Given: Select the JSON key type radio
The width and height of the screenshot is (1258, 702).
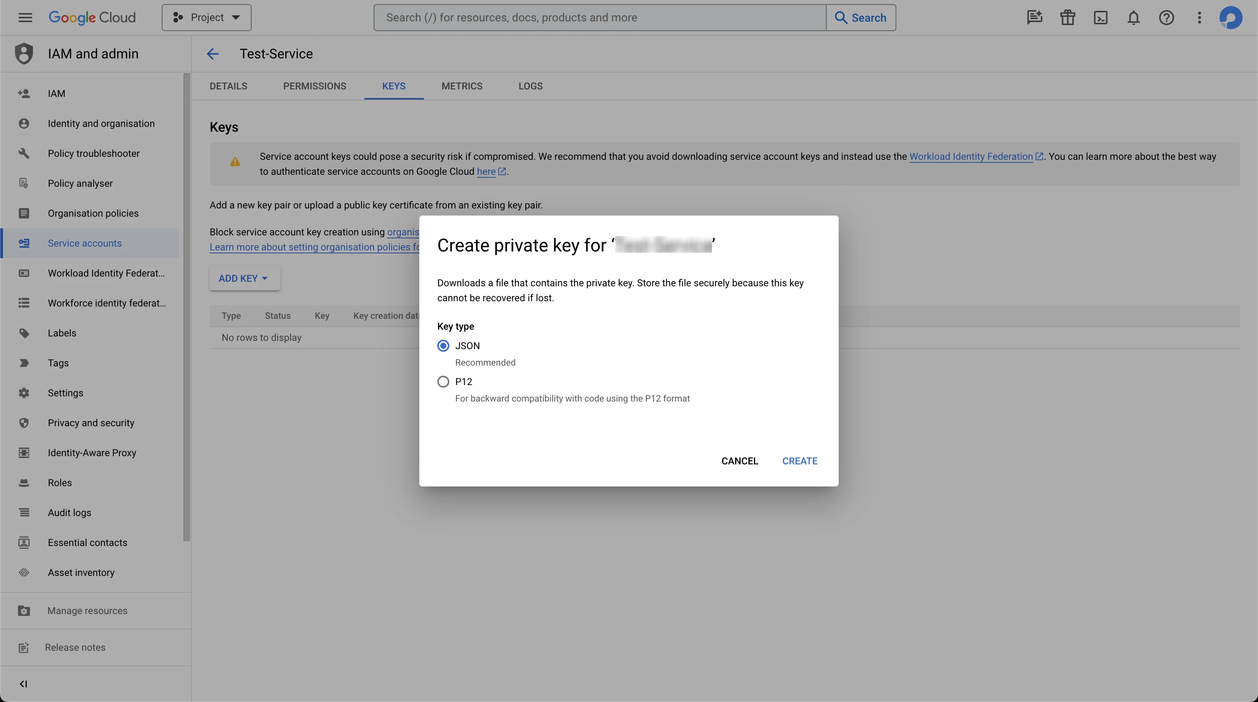Looking at the screenshot, I should [x=443, y=346].
